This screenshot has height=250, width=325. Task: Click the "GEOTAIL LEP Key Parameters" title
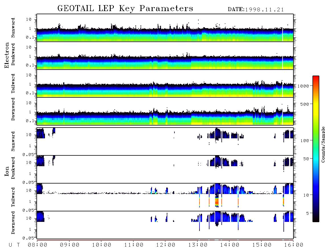click(x=125, y=9)
